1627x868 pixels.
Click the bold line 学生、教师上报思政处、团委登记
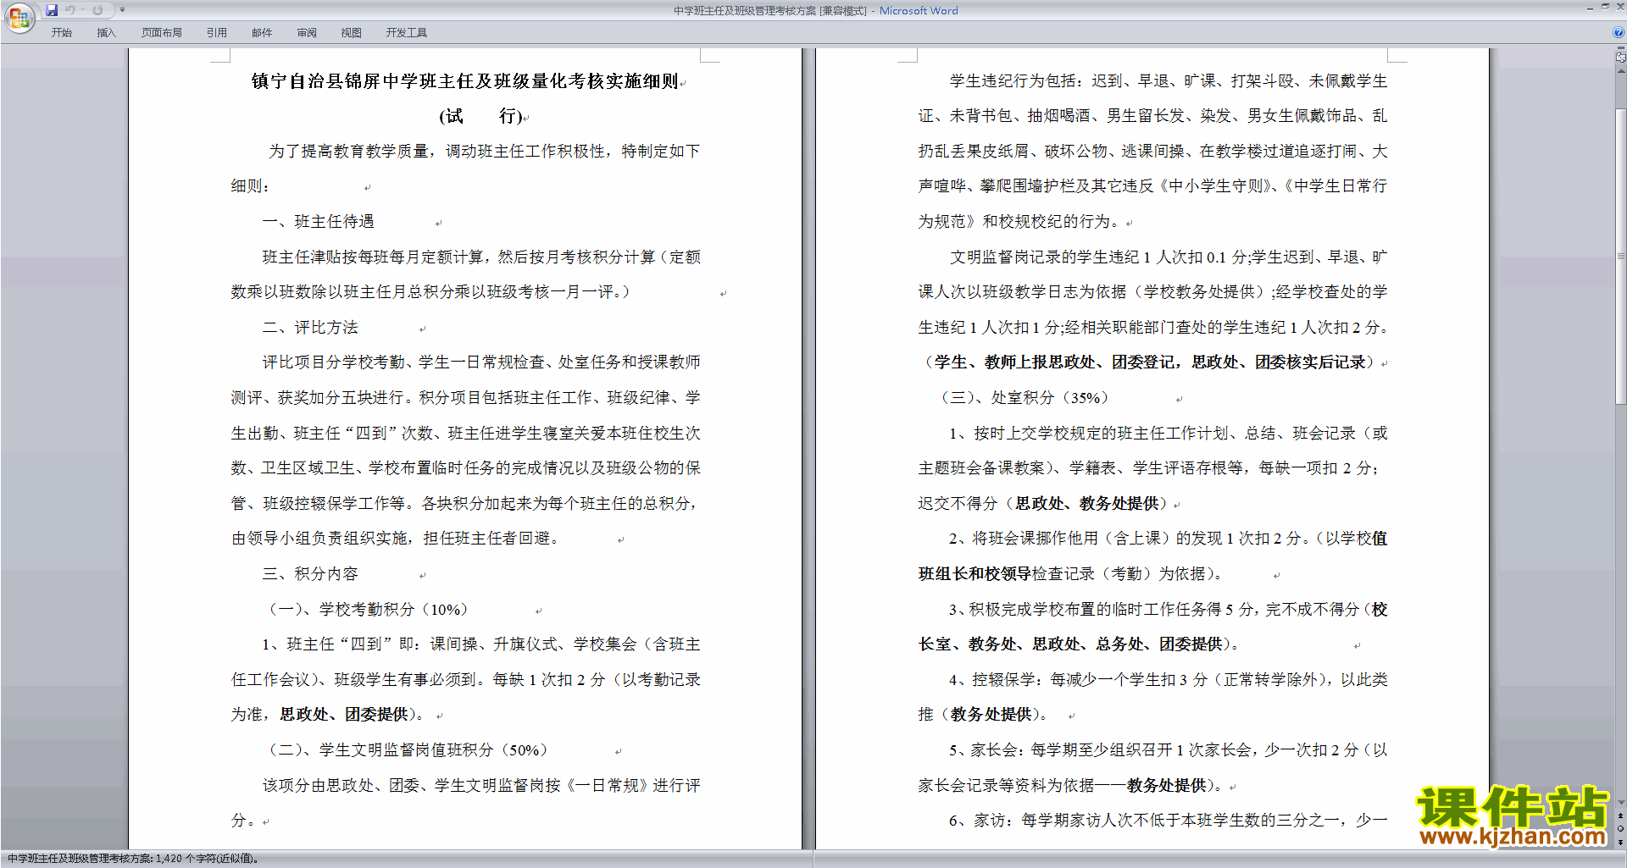(x=1150, y=362)
